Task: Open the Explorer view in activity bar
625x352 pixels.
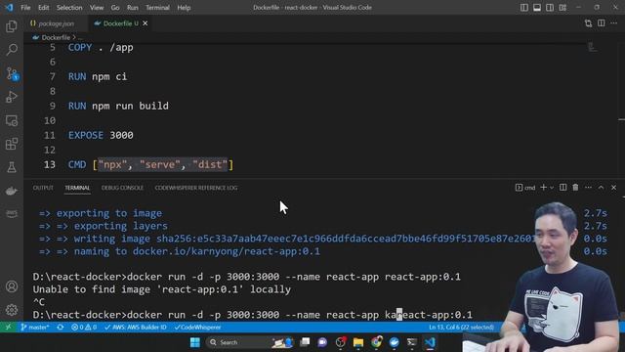Action: [x=12, y=26]
